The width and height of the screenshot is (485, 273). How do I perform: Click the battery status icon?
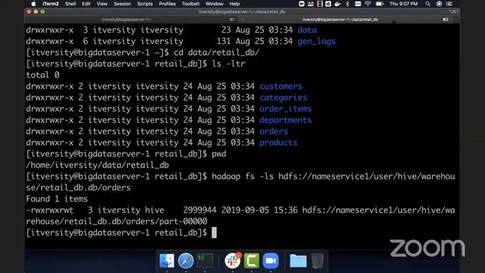[x=379, y=4]
